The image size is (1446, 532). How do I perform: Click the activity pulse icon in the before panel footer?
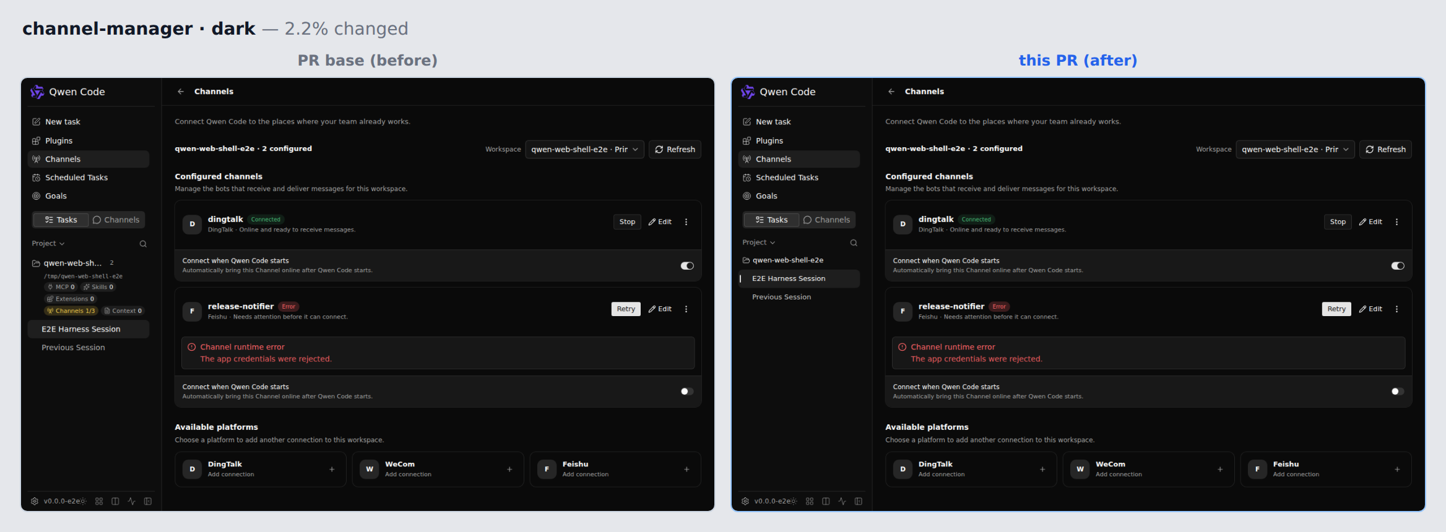coord(131,501)
